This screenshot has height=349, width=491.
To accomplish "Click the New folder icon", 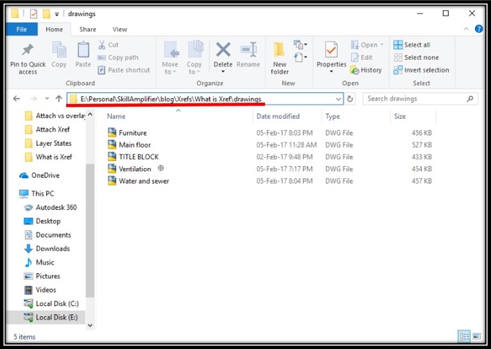I will pos(279,50).
